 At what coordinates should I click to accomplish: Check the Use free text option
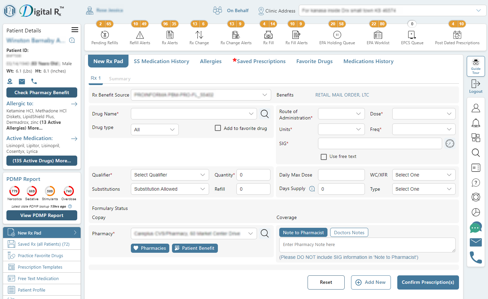point(324,157)
